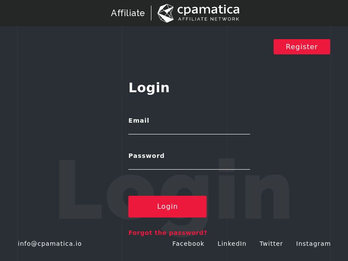Image resolution: width=348 pixels, height=261 pixels.
Task: Click the Email field label
Action: (x=139, y=120)
